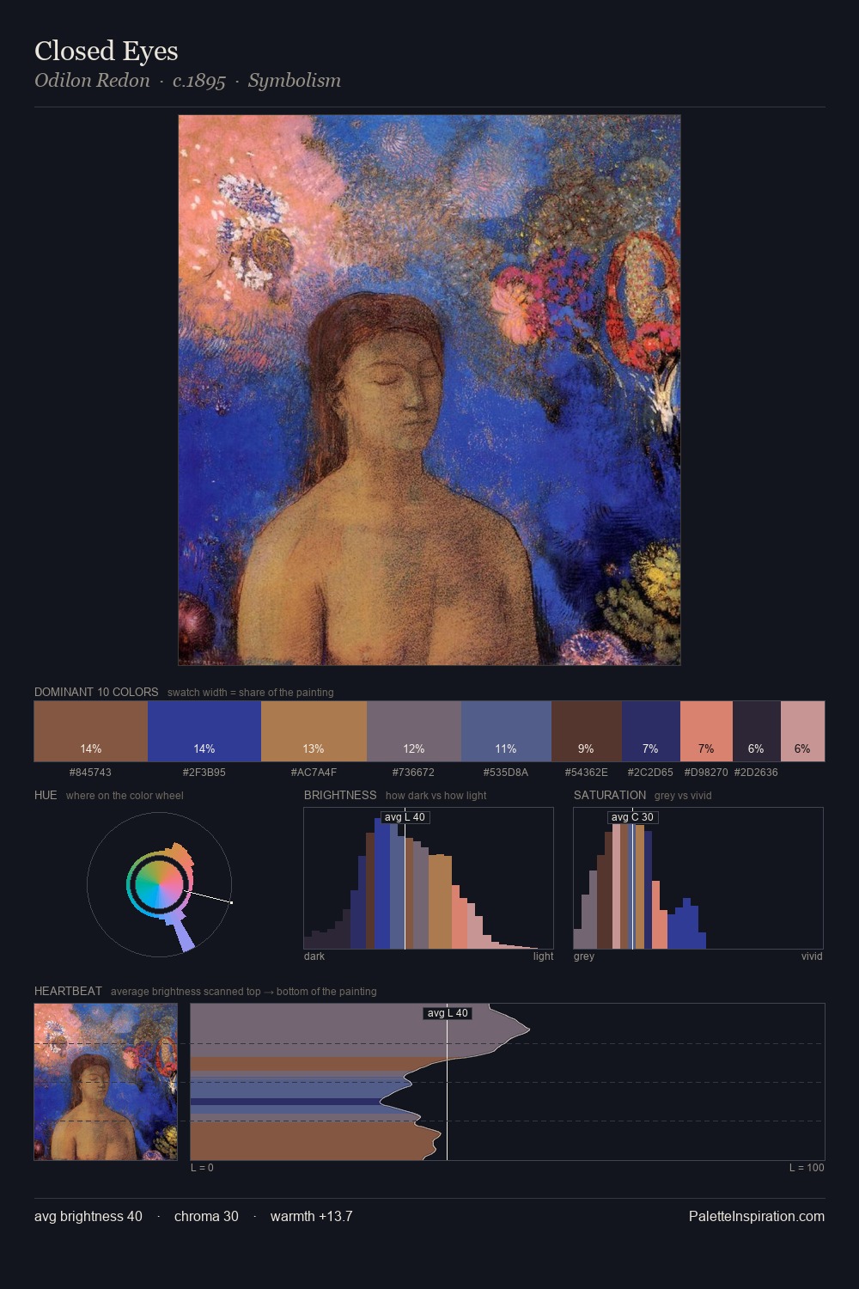Click the '#2D2636' hex code label
Image resolution: width=859 pixels, height=1289 pixels.
(756, 772)
